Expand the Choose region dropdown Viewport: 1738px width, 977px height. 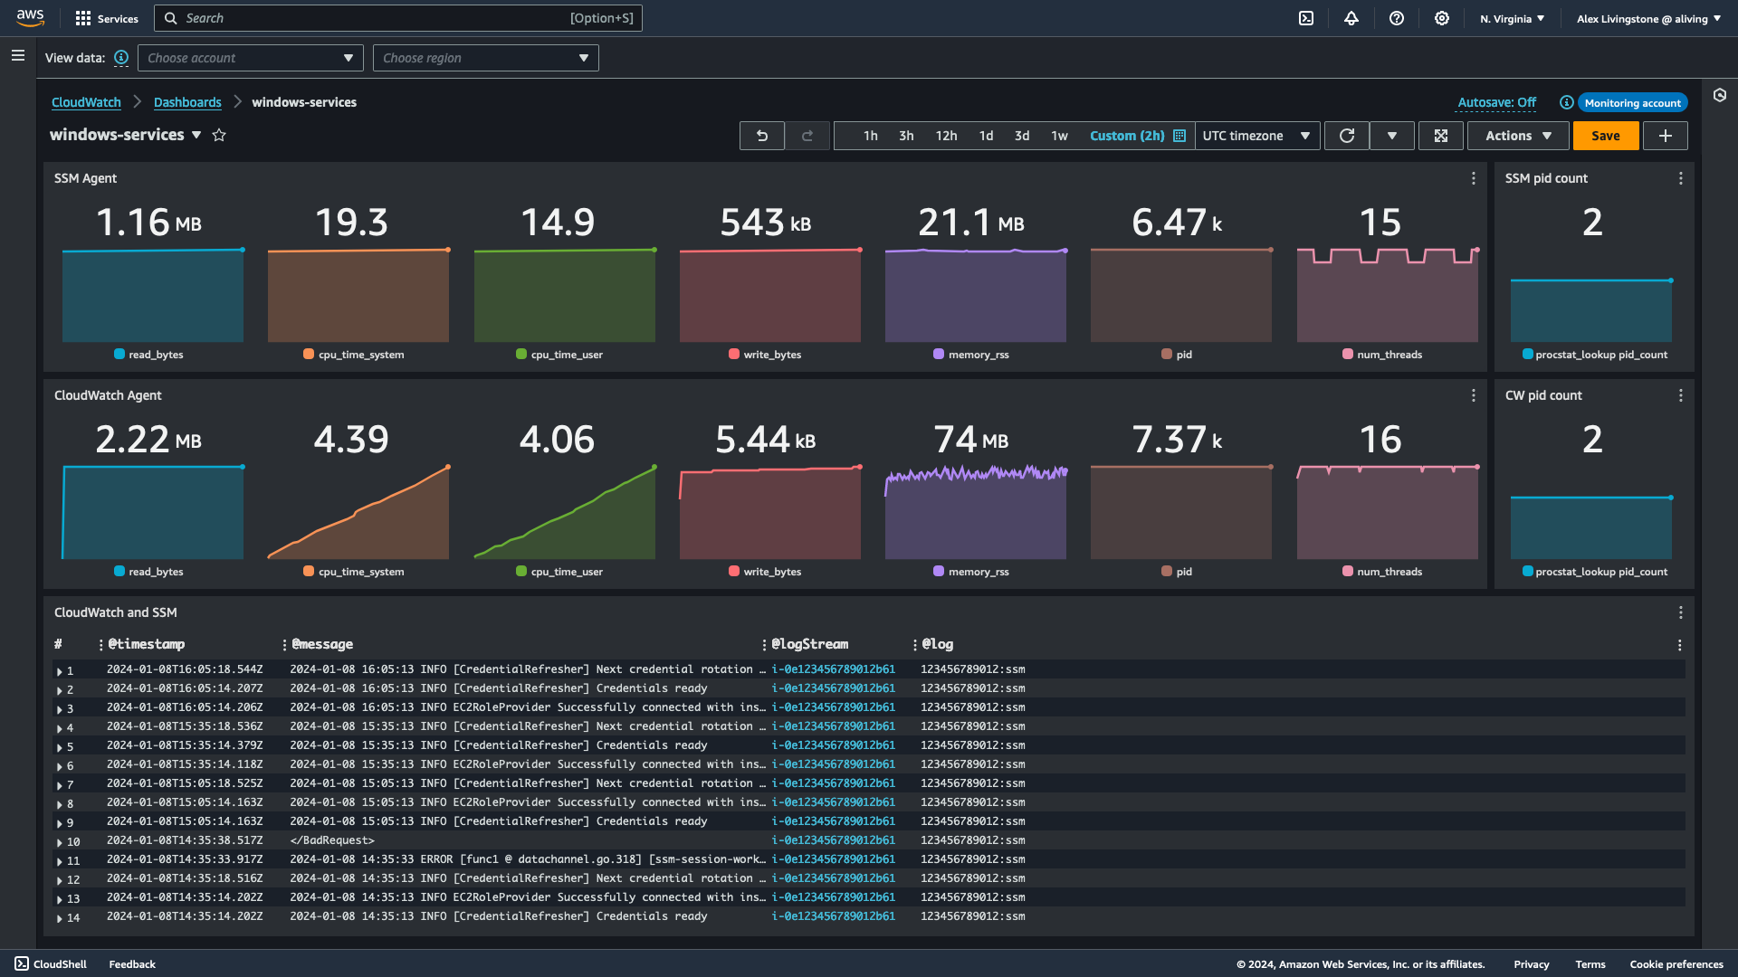pos(483,57)
